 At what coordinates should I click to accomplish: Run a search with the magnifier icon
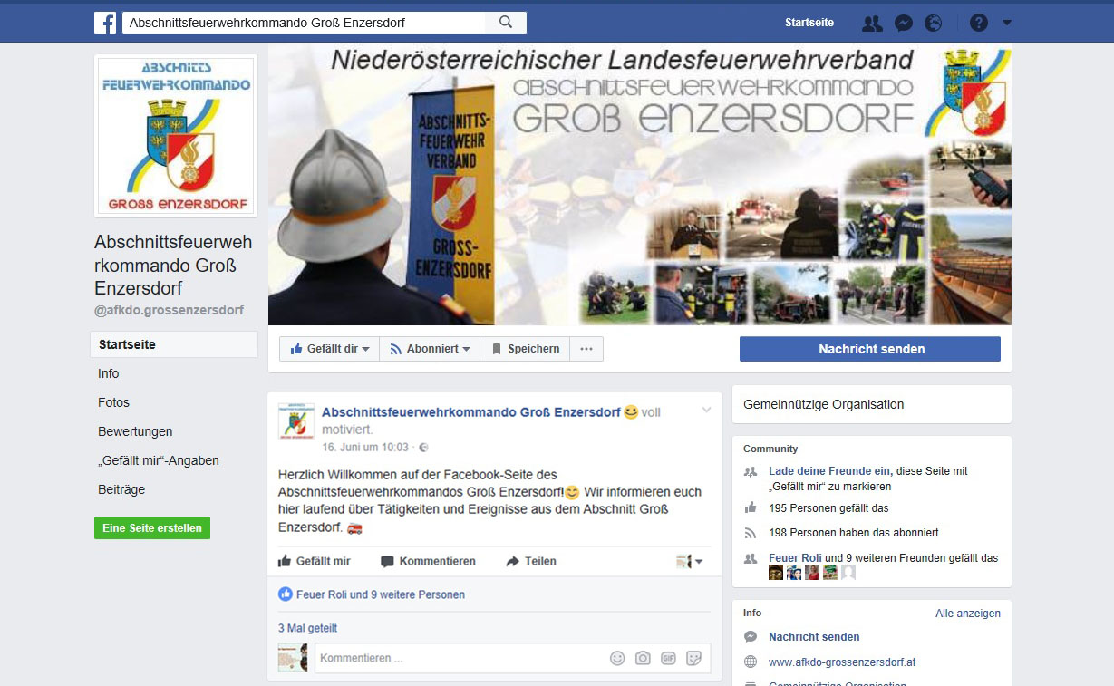(x=506, y=21)
